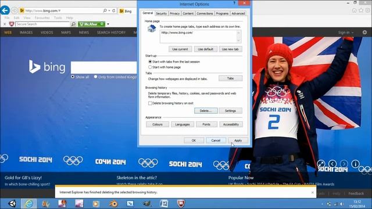372x209 pixels.
Task: Open the Fonts button
Action: [x=206, y=124]
